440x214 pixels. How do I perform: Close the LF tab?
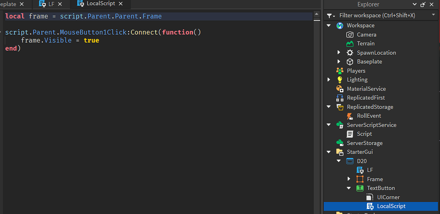[x=60, y=4]
